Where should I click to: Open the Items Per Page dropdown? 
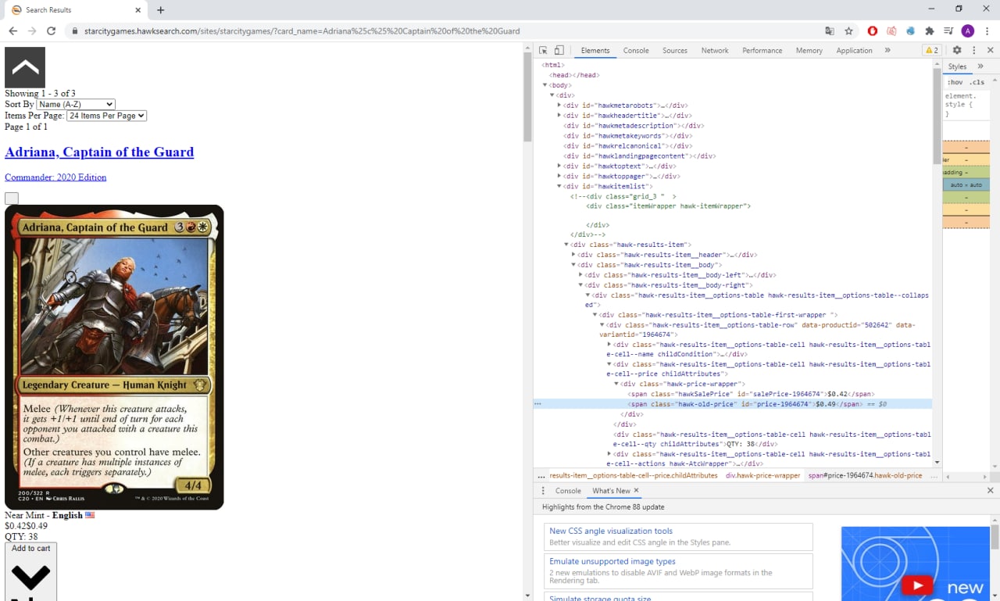point(107,116)
